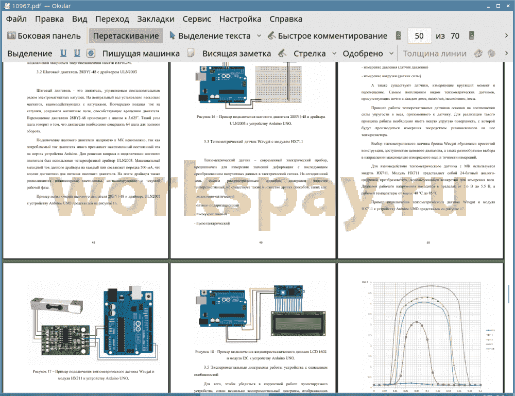Go to next page icon

coord(472,36)
